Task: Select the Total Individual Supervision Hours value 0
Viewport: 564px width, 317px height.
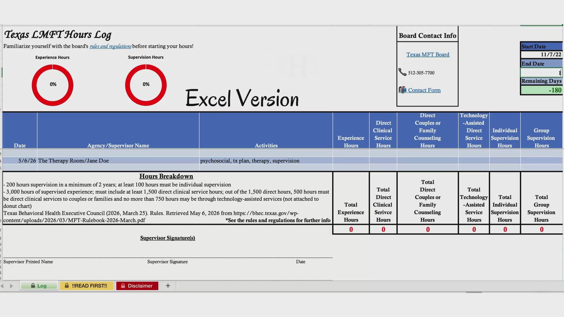Action: coord(505,230)
